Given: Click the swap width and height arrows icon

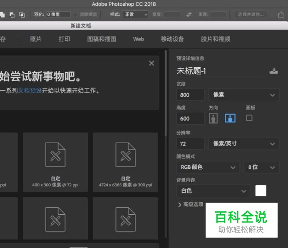Looking at the screenshot, I should 189,15.
